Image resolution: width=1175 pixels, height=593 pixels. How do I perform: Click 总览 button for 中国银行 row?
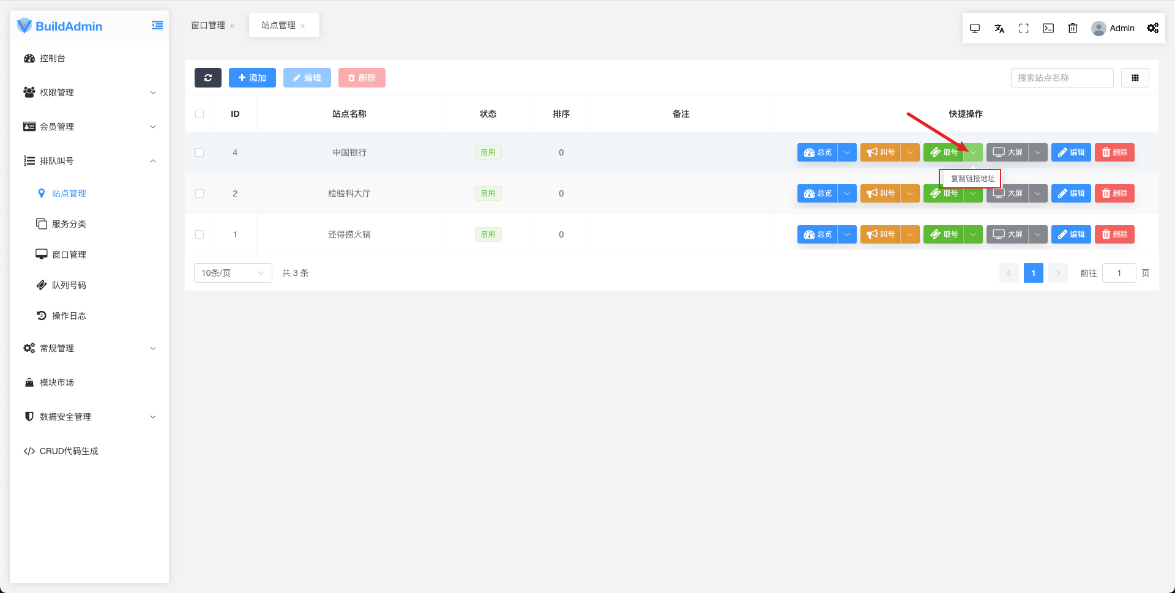[x=817, y=152]
